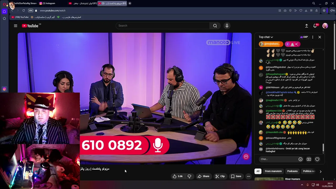Go to the YouTube home logo
Viewport: 336px width, 189px height.
click(30, 26)
